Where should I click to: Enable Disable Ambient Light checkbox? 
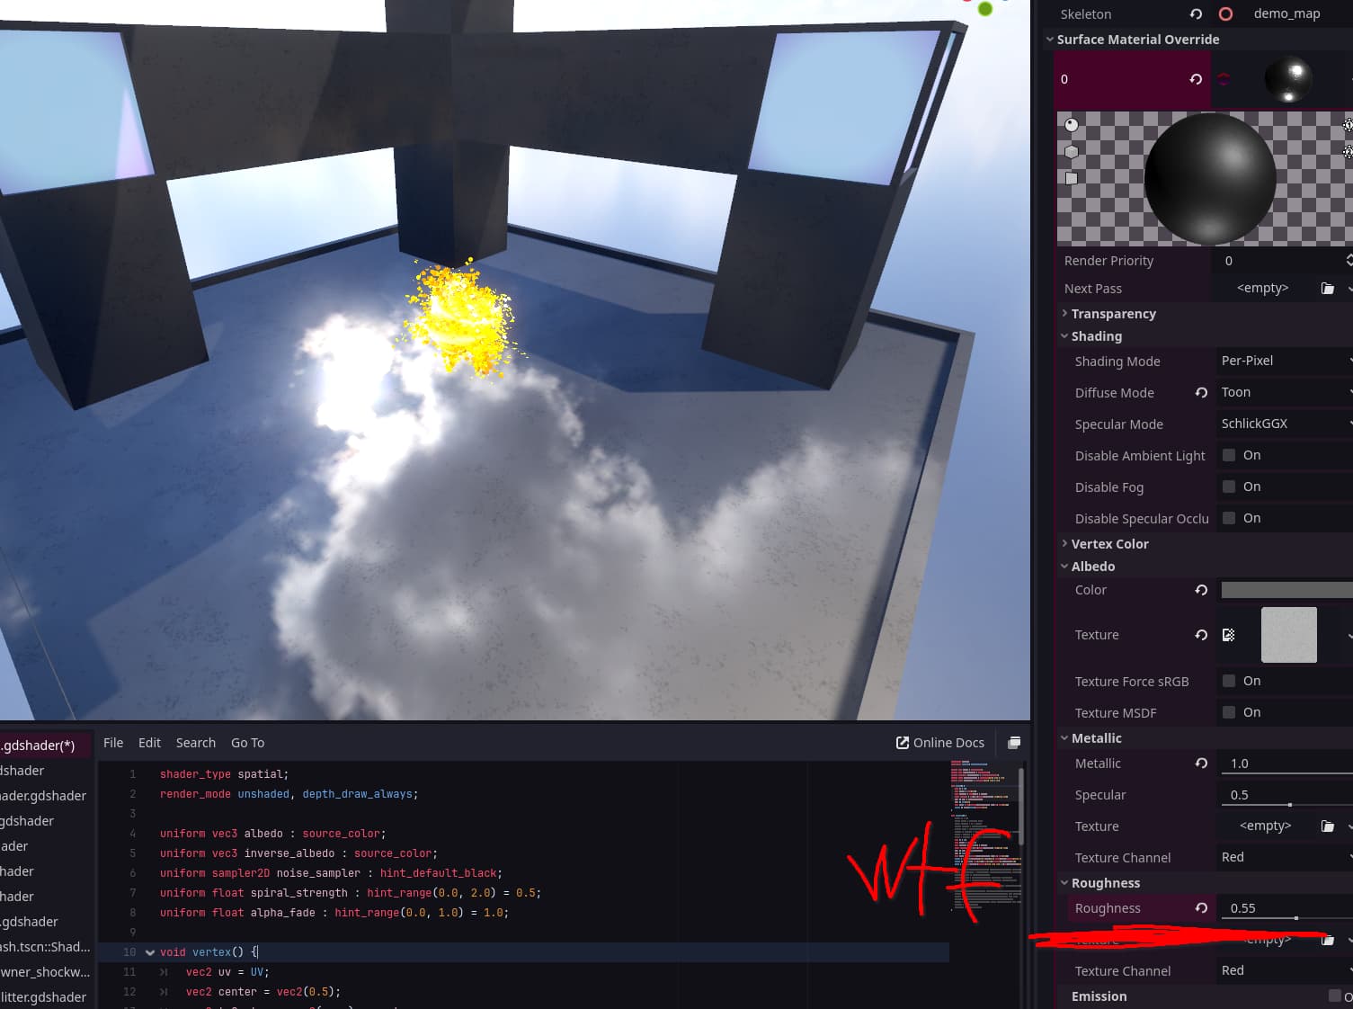[1229, 455]
